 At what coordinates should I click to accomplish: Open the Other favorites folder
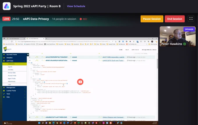pos(153,44)
